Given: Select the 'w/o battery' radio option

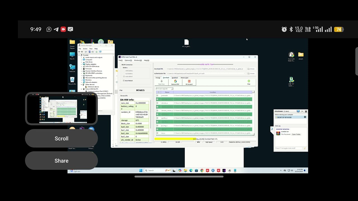Looking at the screenshot, I should click(124, 73).
